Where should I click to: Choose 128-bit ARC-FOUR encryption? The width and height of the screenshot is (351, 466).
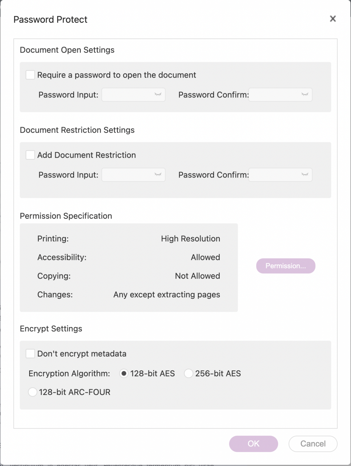[x=32, y=392]
